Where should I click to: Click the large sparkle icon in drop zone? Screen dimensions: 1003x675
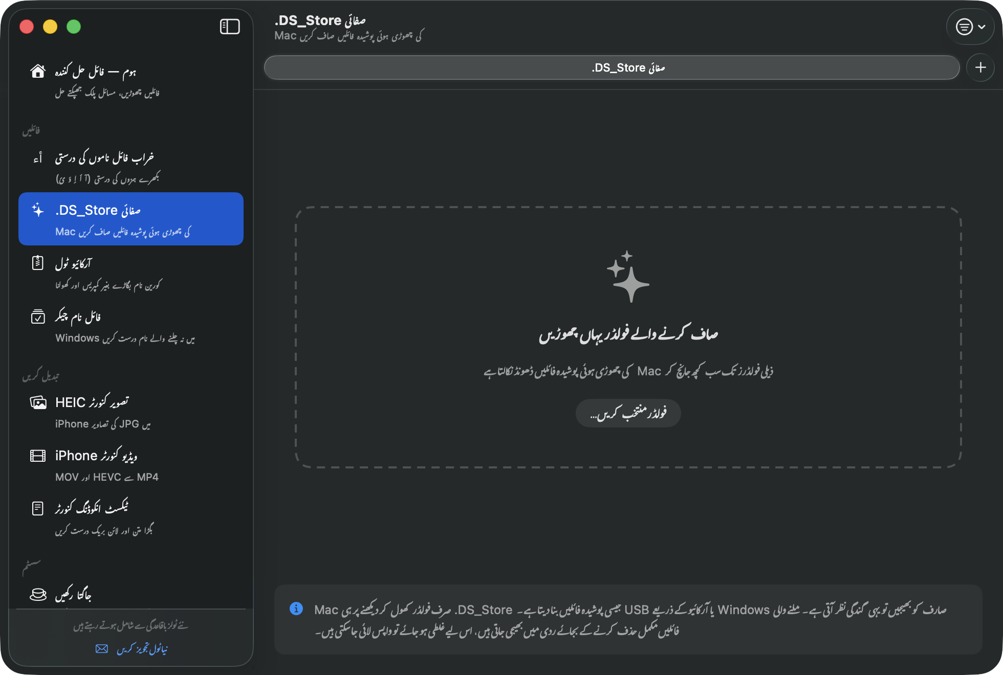(628, 277)
